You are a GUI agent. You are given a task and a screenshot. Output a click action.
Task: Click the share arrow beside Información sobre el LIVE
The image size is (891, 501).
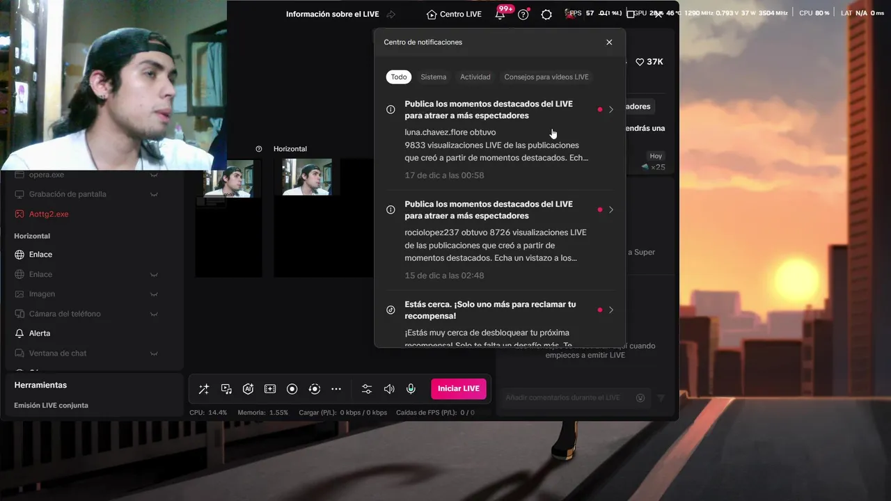pos(391,14)
